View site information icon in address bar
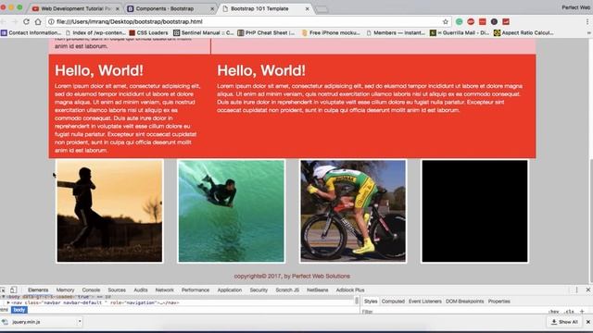Viewport: 593px width, 333px height. (51, 21)
